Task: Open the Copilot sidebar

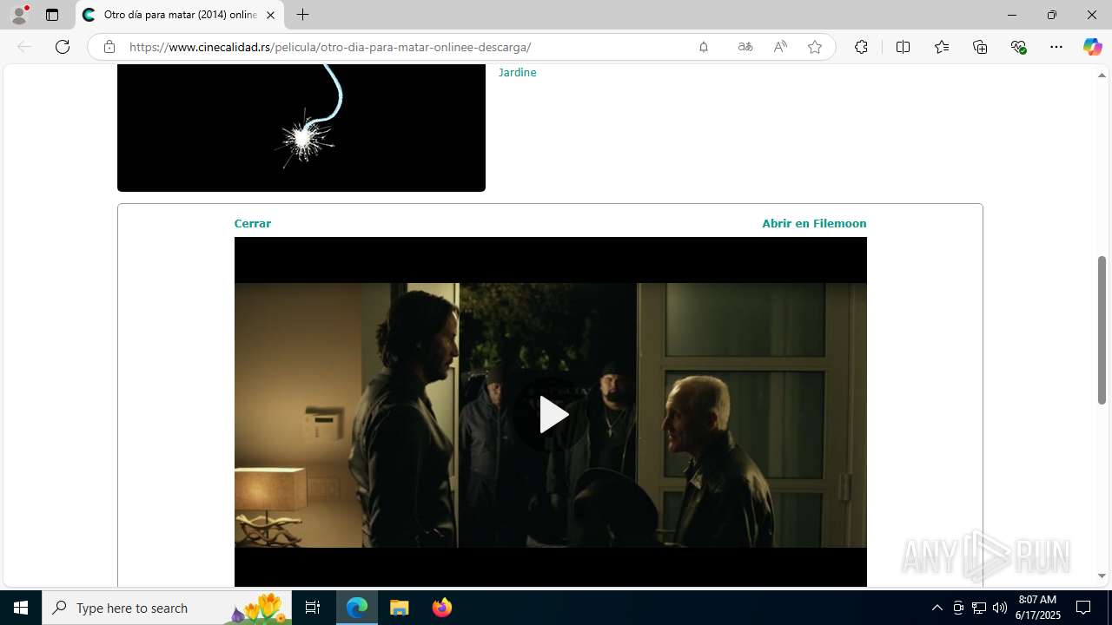Action: pos(1092,47)
